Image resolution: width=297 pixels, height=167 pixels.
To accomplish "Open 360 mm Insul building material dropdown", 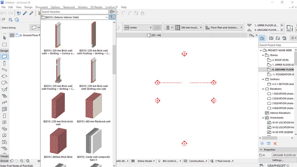I will point(188,27).
